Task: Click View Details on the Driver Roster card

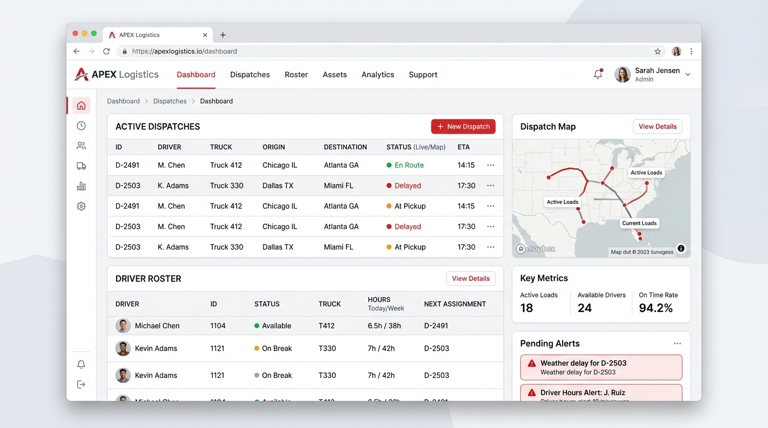Action: tap(471, 279)
